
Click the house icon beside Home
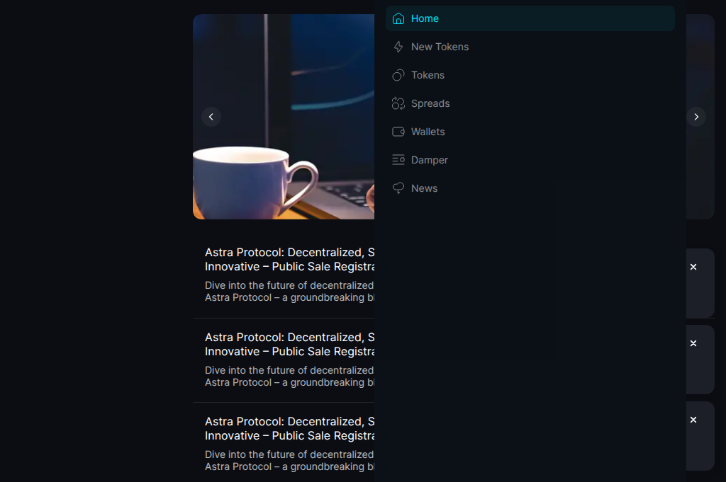[398, 18]
